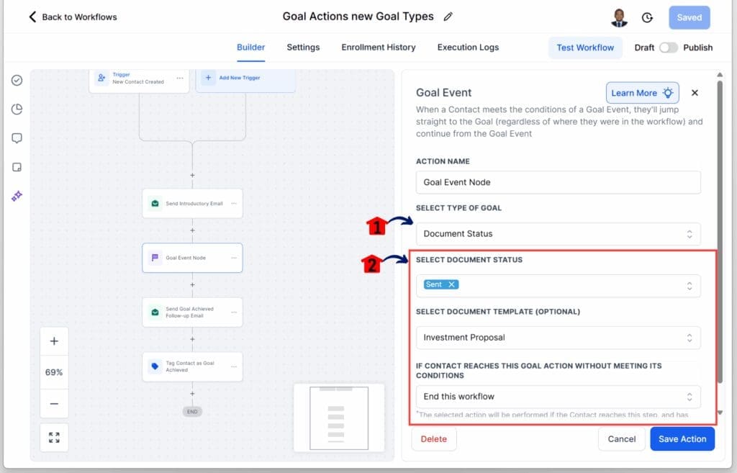Image resolution: width=737 pixels, height=473 pixels.
Task: Toggle the Draft/Publish switch
Action: [669, 48]
